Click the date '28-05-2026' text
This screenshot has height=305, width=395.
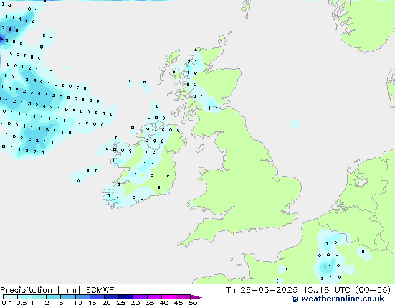(269, 290)
